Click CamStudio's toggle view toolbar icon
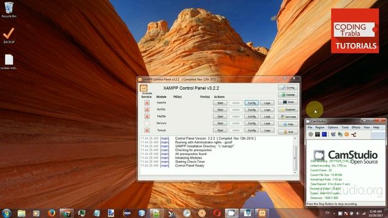This screenshot has width=388, height=218. (x=333, y=134)
